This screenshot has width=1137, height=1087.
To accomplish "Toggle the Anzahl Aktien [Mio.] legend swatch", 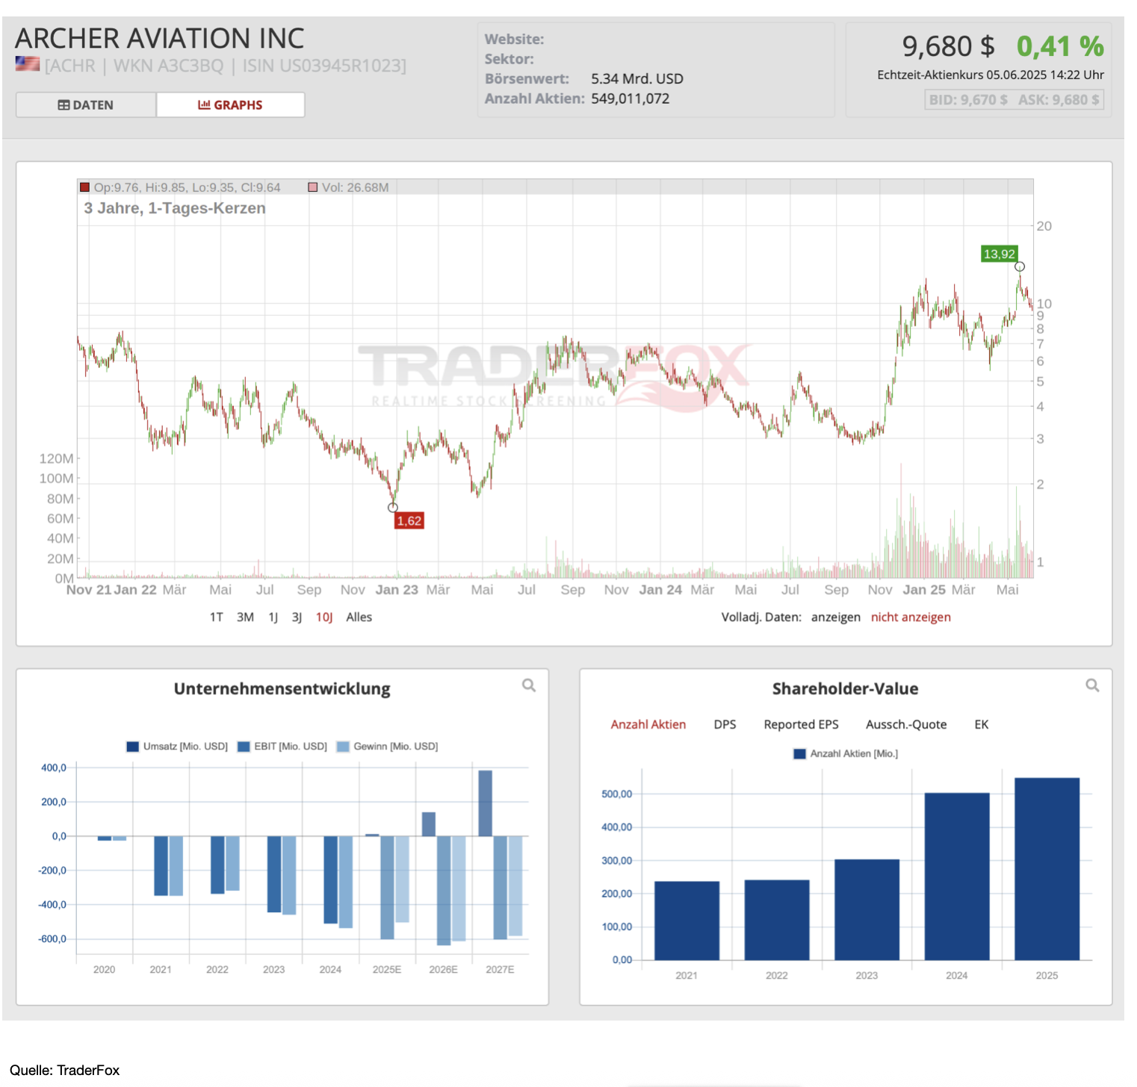I will [800, 754].
